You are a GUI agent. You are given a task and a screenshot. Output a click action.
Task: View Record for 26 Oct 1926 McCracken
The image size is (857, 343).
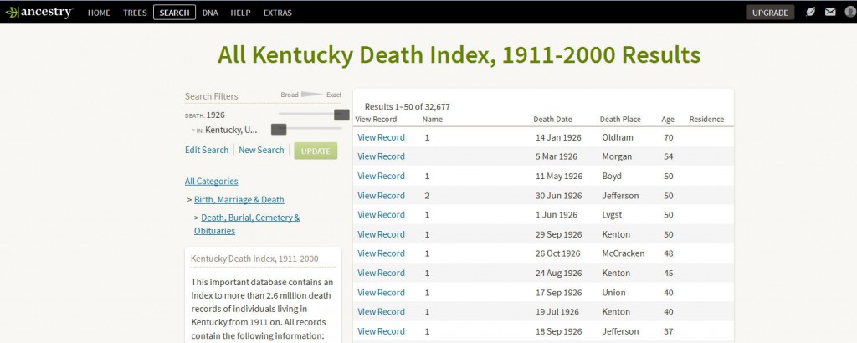381,253
